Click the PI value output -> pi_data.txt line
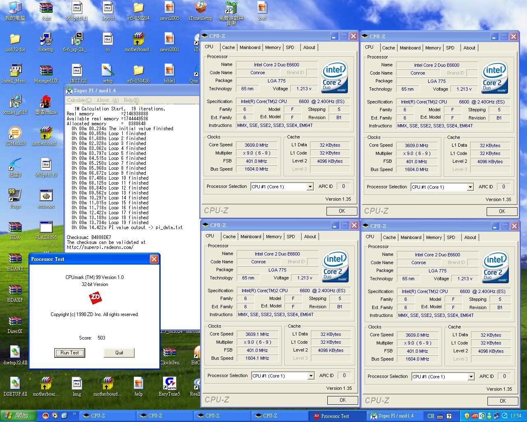 (x=127, y=227)
